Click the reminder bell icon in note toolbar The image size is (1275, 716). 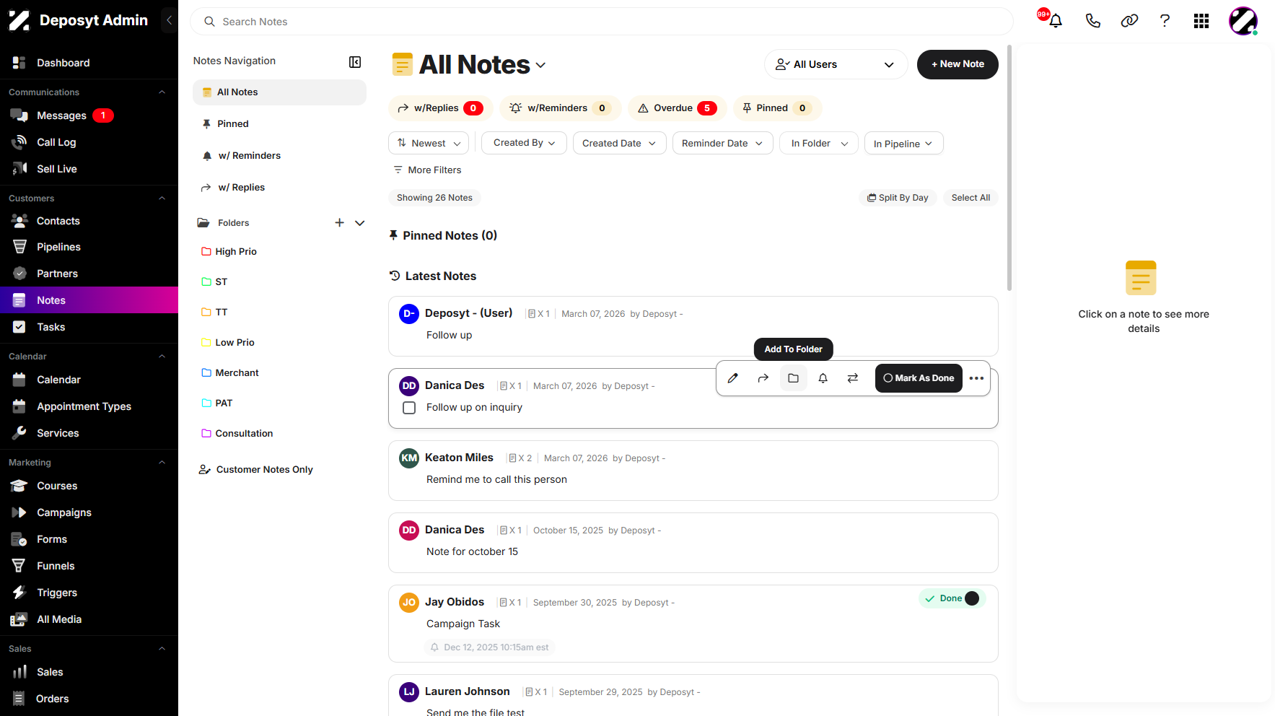coord(823,378)
